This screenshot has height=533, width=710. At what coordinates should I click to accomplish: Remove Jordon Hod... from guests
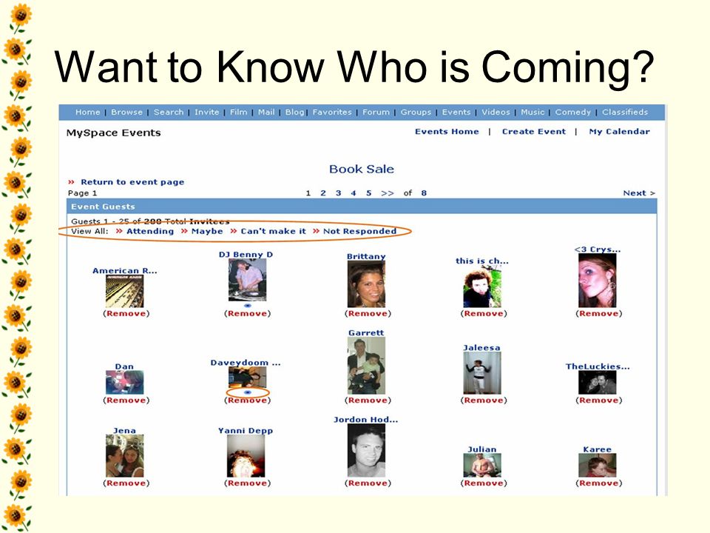[368, 483]
